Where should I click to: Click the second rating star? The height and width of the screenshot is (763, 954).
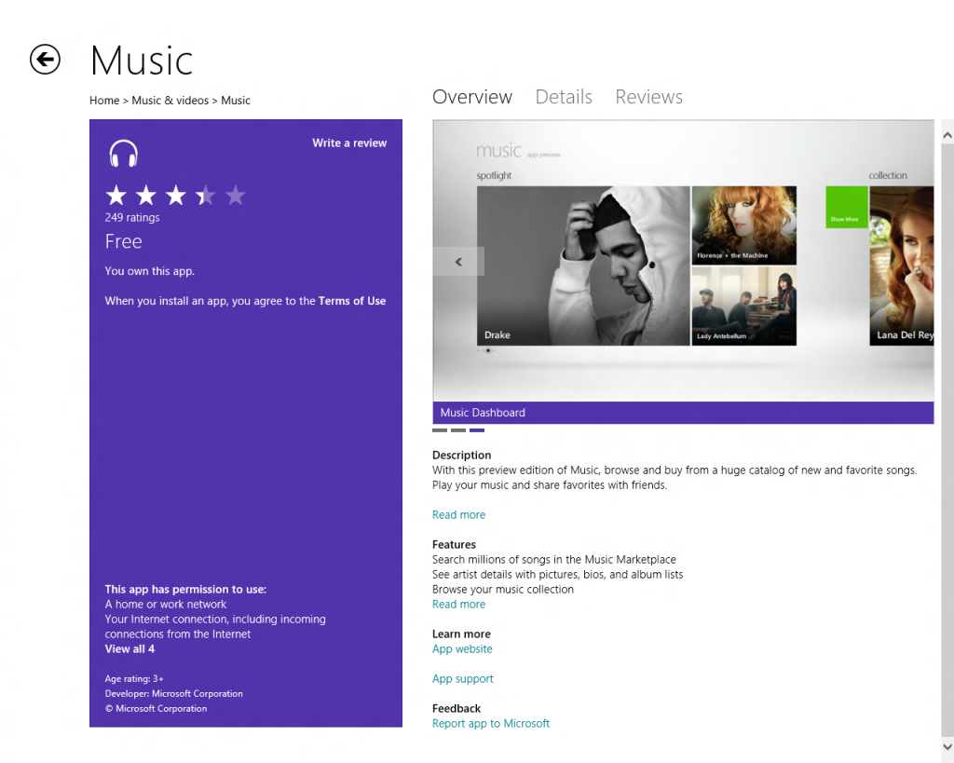tap(146, 196)
